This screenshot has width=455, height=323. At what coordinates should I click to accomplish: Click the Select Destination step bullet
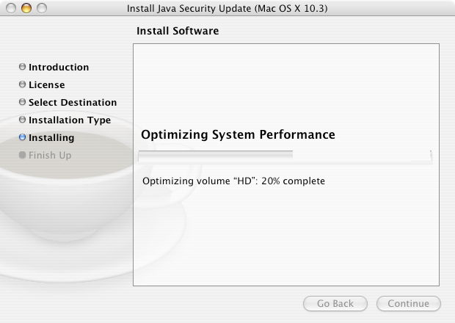click(x=22, y=103)
